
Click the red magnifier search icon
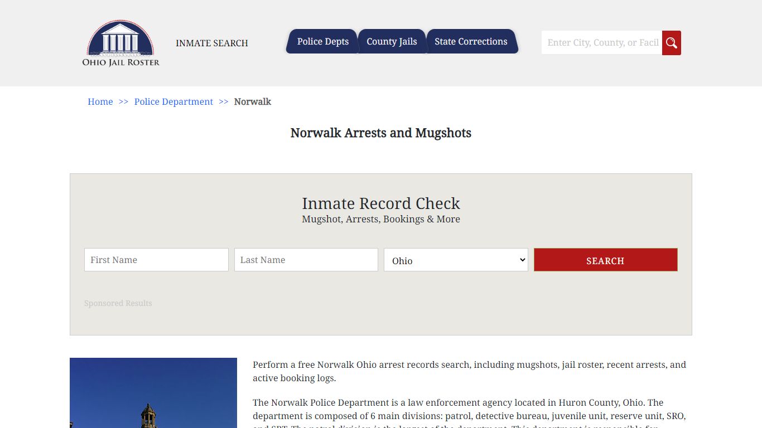click(672, 43)
